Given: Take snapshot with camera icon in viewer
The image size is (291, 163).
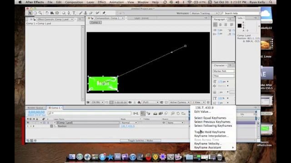Looking at the screenshot, I should tap(130, 102).
